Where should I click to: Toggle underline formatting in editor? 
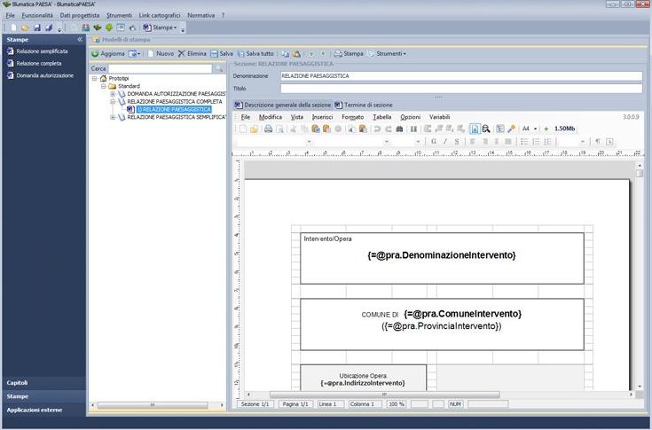pos(457,142)
